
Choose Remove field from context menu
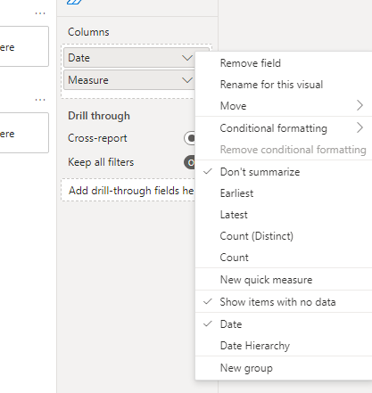[284, 63]
